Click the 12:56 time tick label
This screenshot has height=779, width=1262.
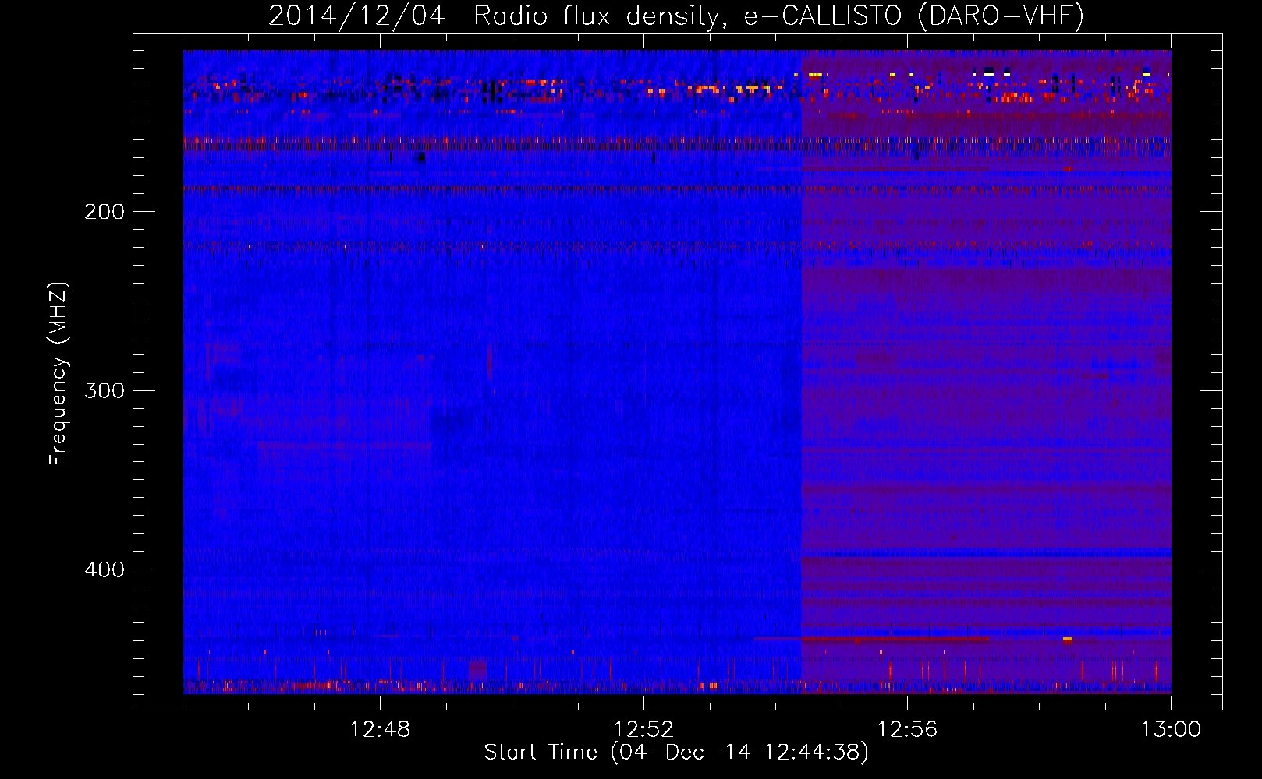pos(907,730)
